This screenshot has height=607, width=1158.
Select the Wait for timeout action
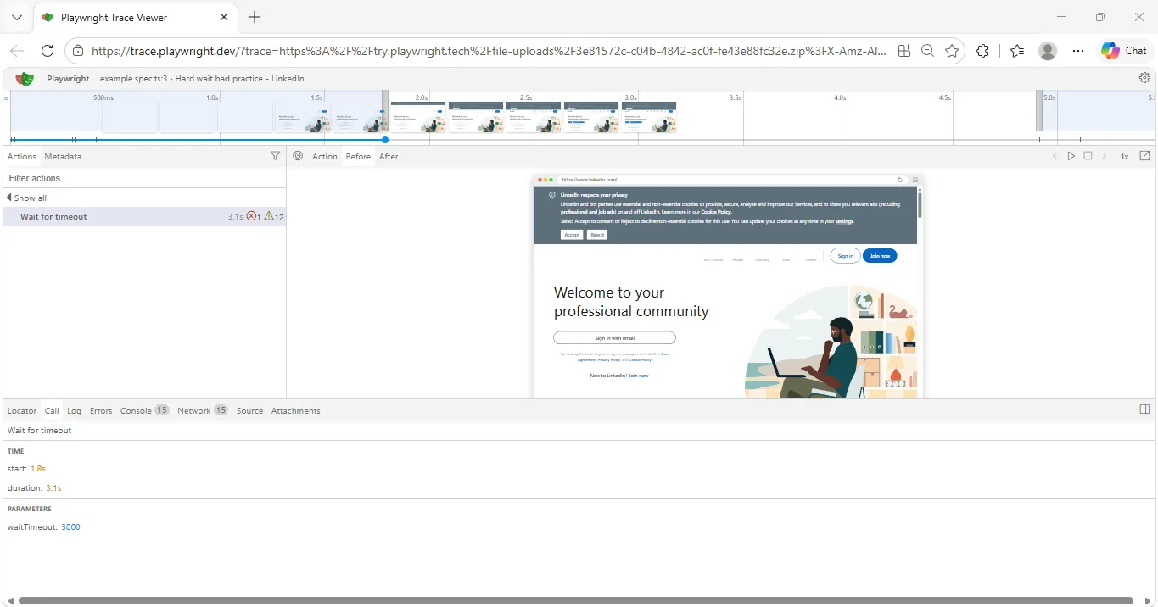click(144, 216)
